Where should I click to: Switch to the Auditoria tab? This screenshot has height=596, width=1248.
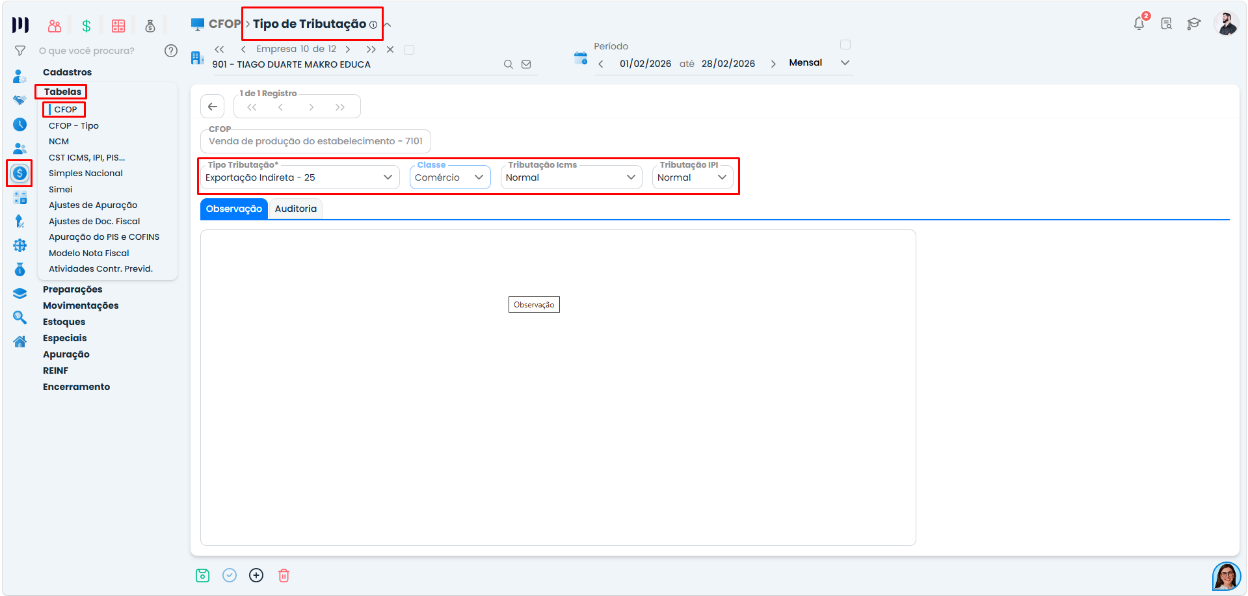click(295, 209)
